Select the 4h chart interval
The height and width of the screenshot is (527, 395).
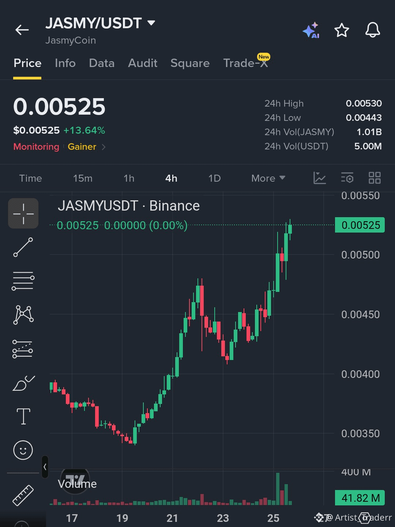coord(171,178)
